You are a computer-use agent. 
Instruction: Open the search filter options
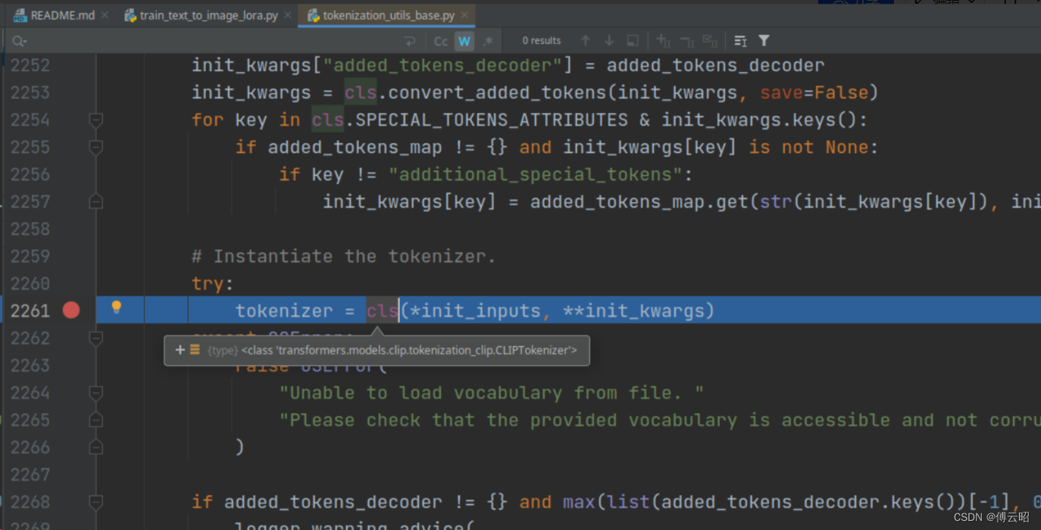[739, 40]
